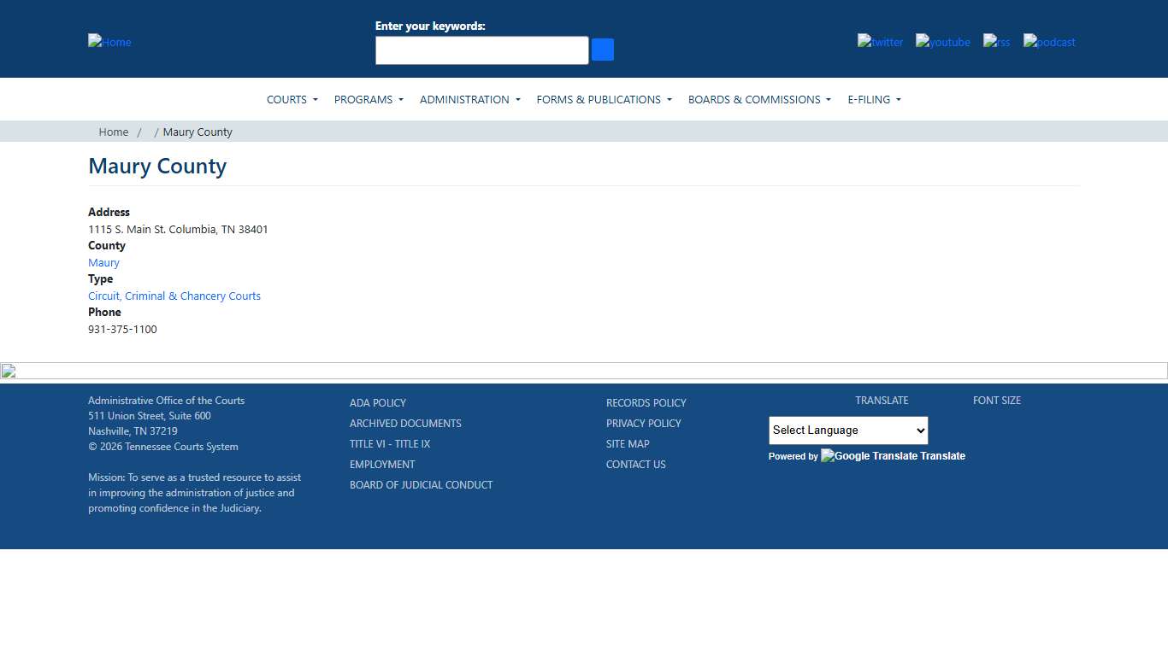Expand the Boards & Commissions dropdown
This screenshot has width=1168, height=656.
click(x=759, y=100)
